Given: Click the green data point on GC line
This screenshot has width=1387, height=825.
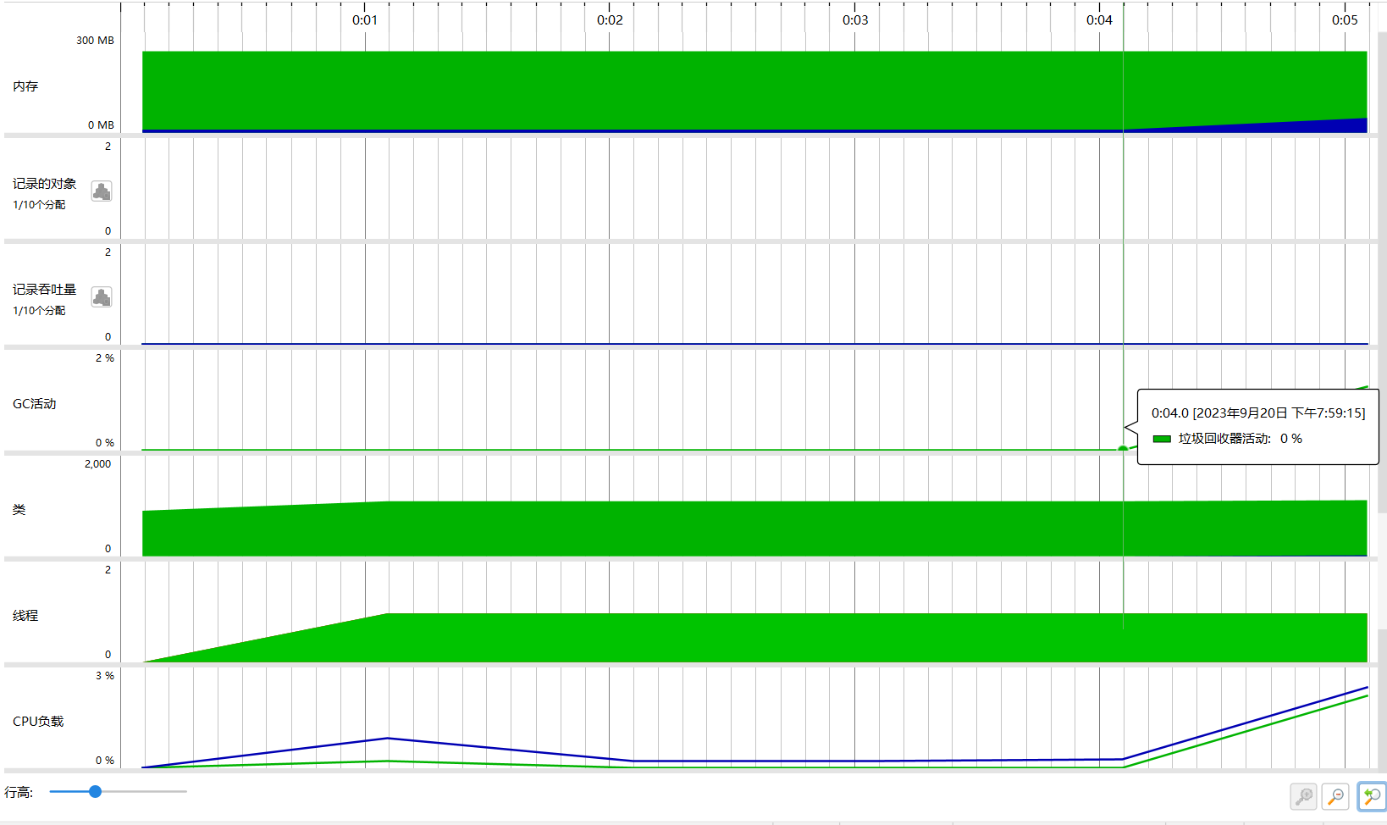Looking at the screenshot, I should [1123, 449].
